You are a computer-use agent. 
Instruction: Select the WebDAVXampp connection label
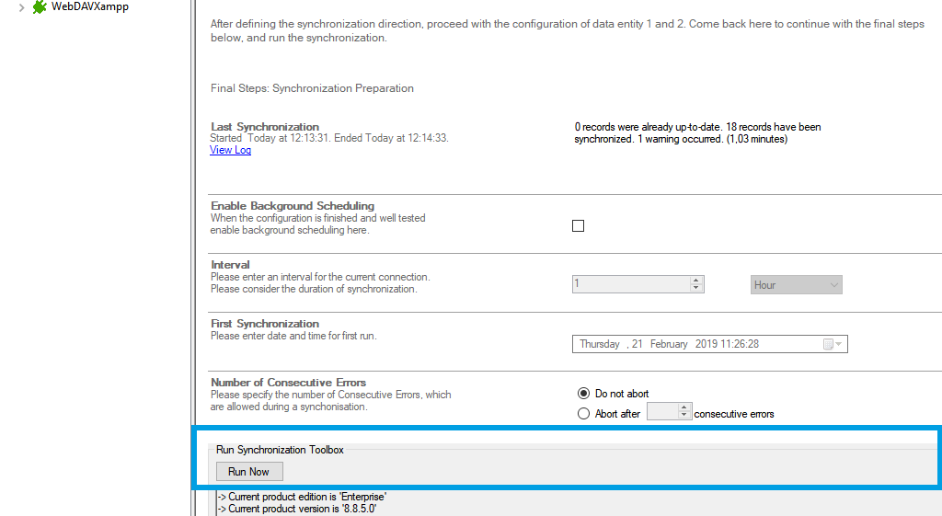(89, 6)
